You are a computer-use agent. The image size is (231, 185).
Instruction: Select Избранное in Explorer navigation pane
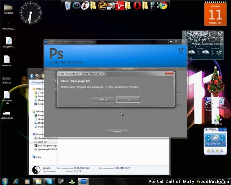point(38,89)
